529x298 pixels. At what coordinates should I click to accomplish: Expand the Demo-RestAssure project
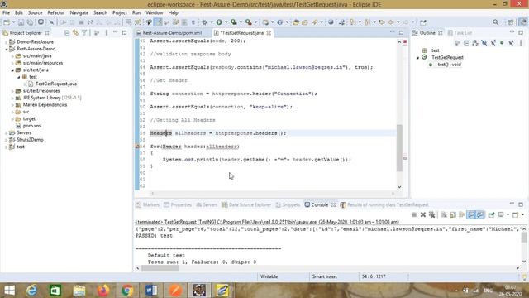(6, 42)
